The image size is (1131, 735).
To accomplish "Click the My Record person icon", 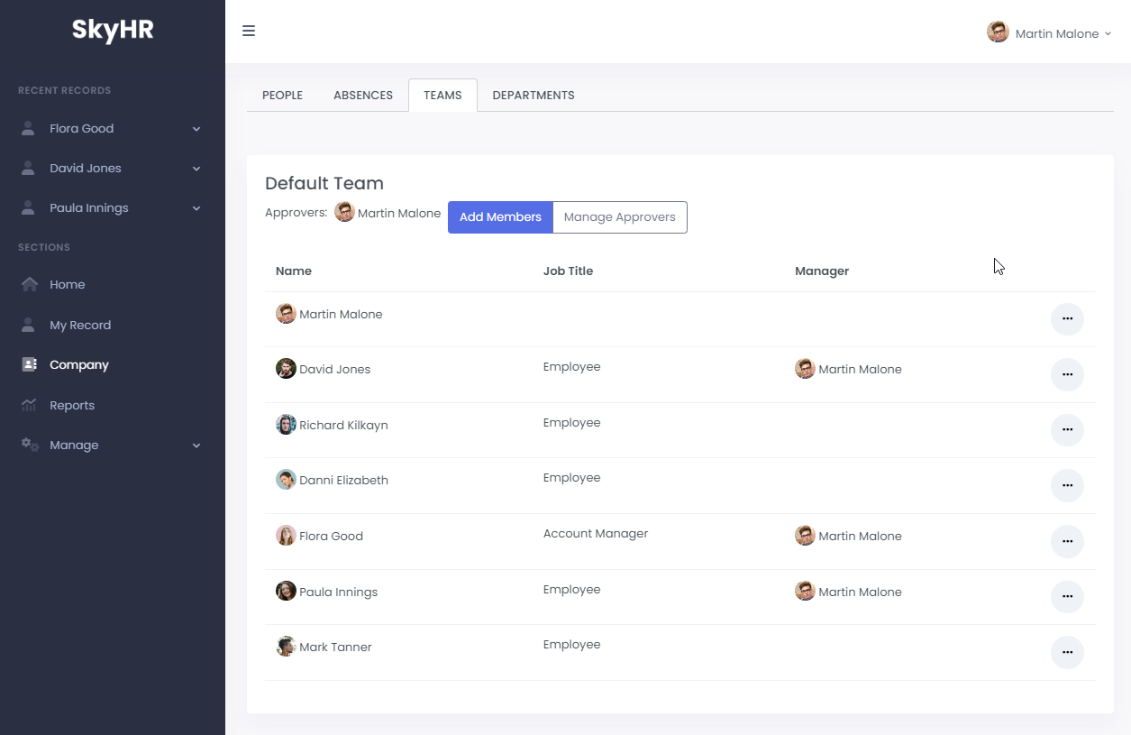I will tap(29, 325).
